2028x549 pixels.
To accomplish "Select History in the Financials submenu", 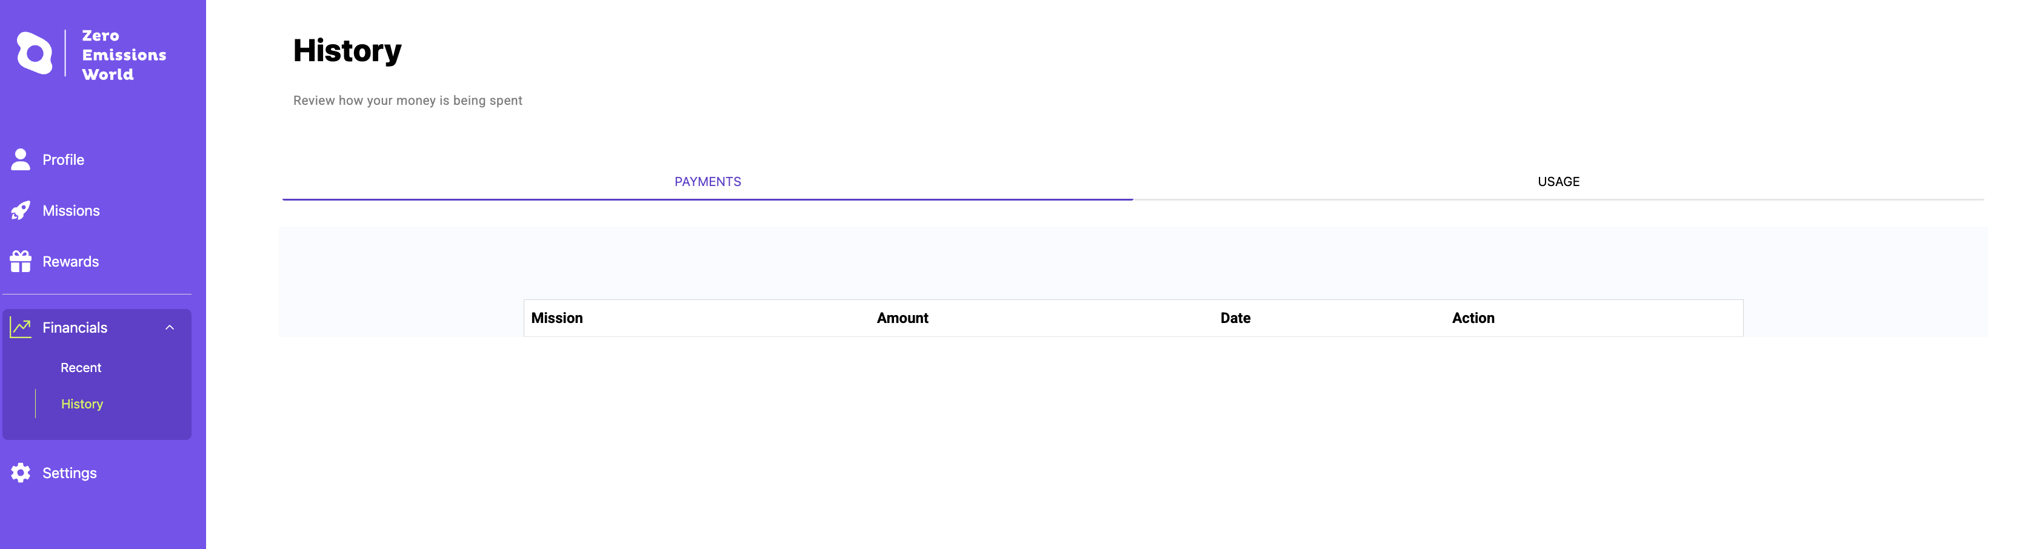I will click(82, 404).
